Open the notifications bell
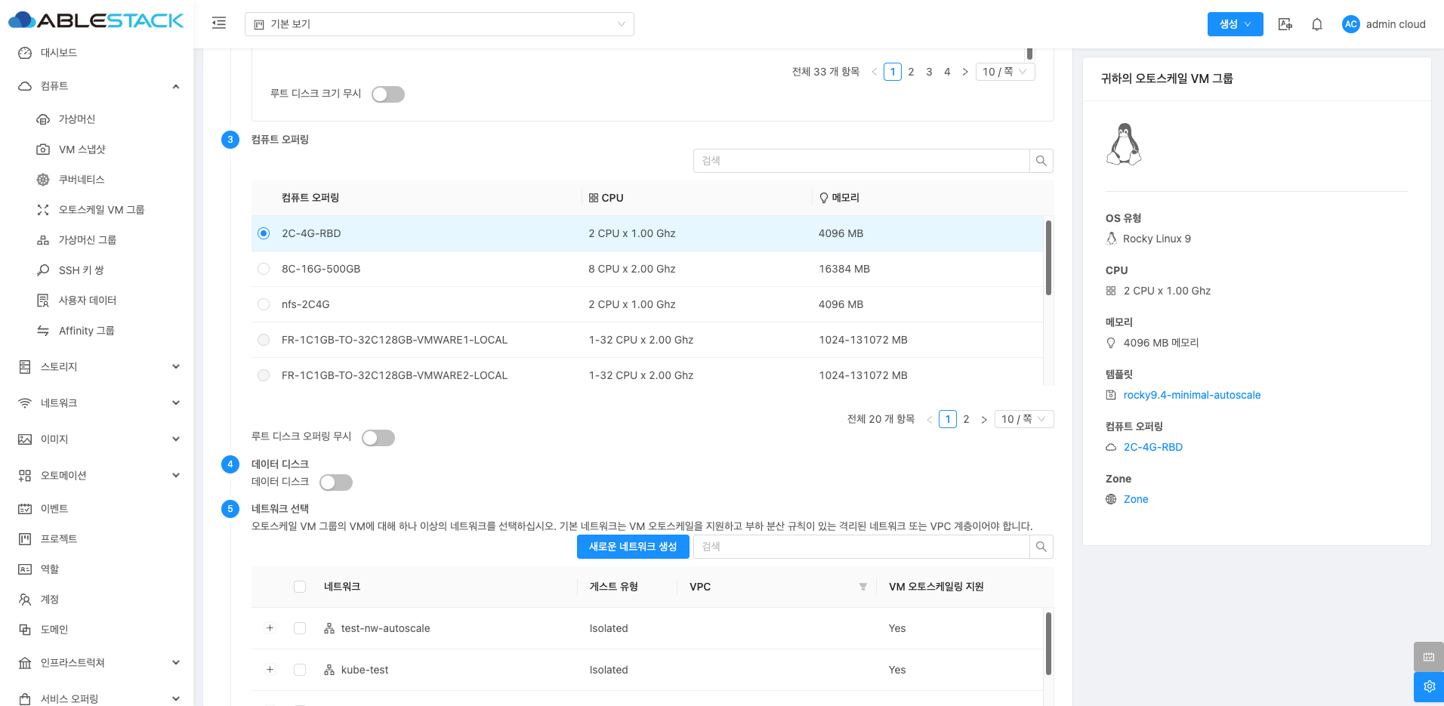The width and height of the screenshot is (1444, 706). tap(1316, 24)
